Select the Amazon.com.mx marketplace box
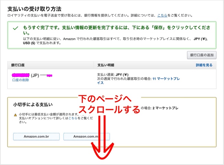 click(86, 136)
